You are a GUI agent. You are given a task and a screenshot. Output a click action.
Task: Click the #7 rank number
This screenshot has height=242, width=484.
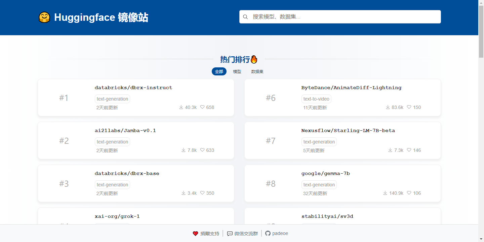pos(271,141)
